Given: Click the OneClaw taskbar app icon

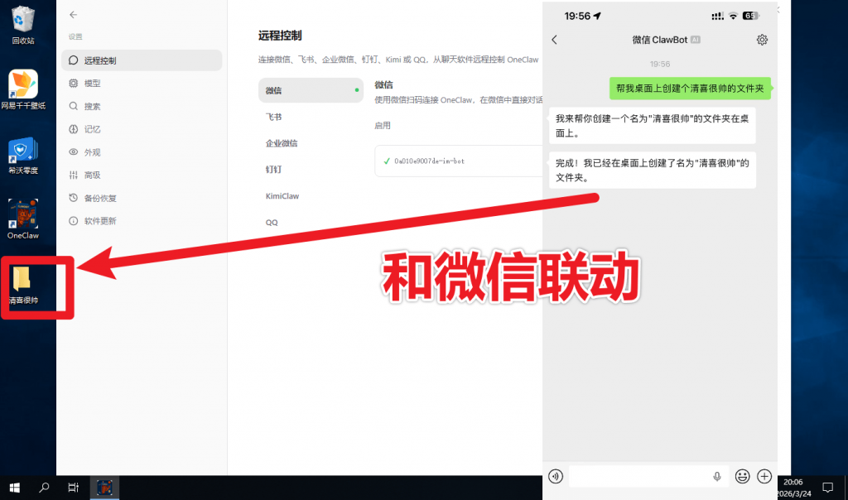Looking at the screenshot, I should pyautogui.click(x=104, y=488).
